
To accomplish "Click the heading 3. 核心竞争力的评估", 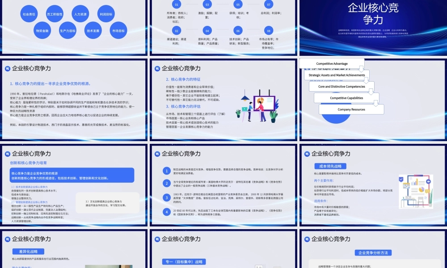I will click(x=183, y=106).
